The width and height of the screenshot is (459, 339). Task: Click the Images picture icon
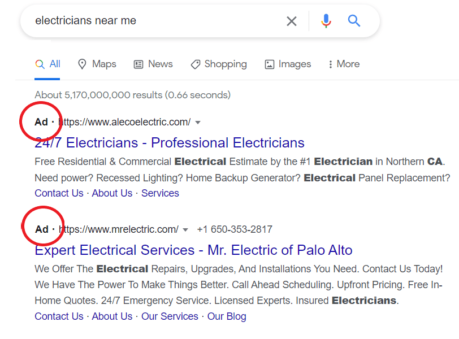[269, 64]
